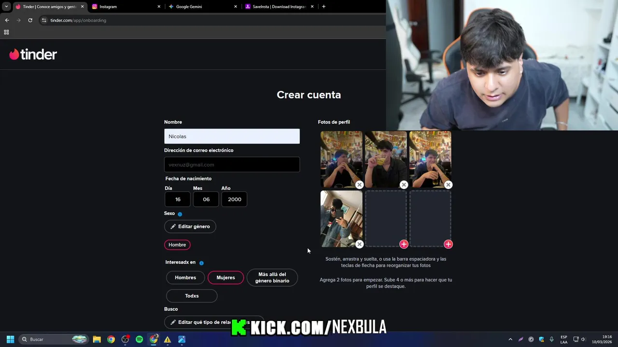This screenshot has height=347, width=618.
Task: Select the Todxs interest option
Action: [192, 296]
